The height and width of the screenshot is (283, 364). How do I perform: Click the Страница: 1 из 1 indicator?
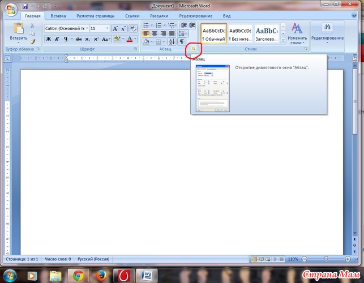click(22, 259)
